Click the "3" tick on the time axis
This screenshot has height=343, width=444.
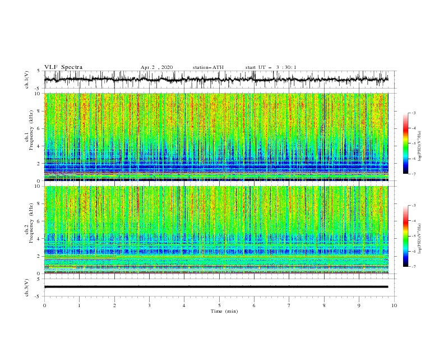coord(149,305)
